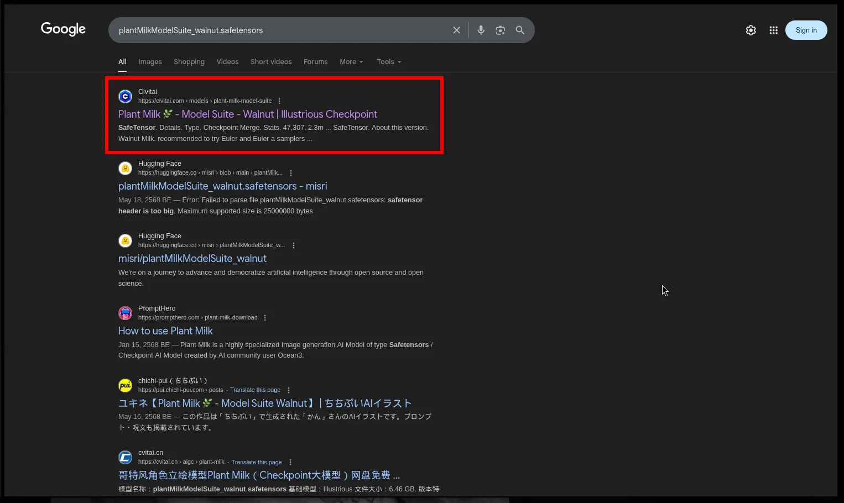Expand the Tools dropdown
Image resolution: width=844 pixels, height=503 pixels.
(389, 62)
